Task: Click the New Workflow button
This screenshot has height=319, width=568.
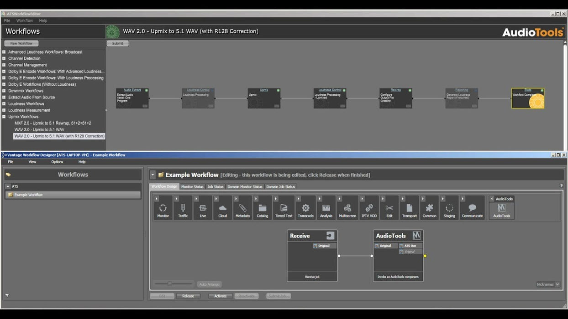Action: (21, 43)
